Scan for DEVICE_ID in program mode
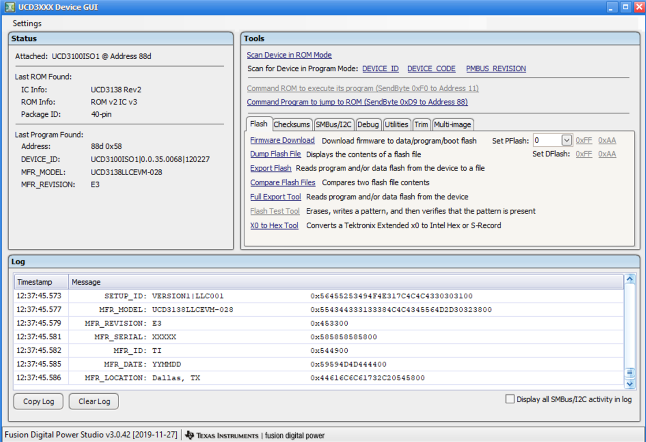This screenshot has height=442, width=646. 380,69
